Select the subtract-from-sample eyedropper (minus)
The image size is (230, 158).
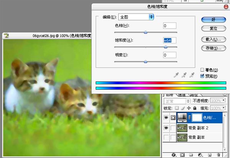[192, 75]
